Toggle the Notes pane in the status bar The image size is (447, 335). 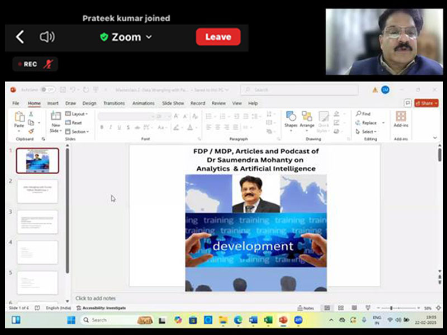(x=306, y=308)
